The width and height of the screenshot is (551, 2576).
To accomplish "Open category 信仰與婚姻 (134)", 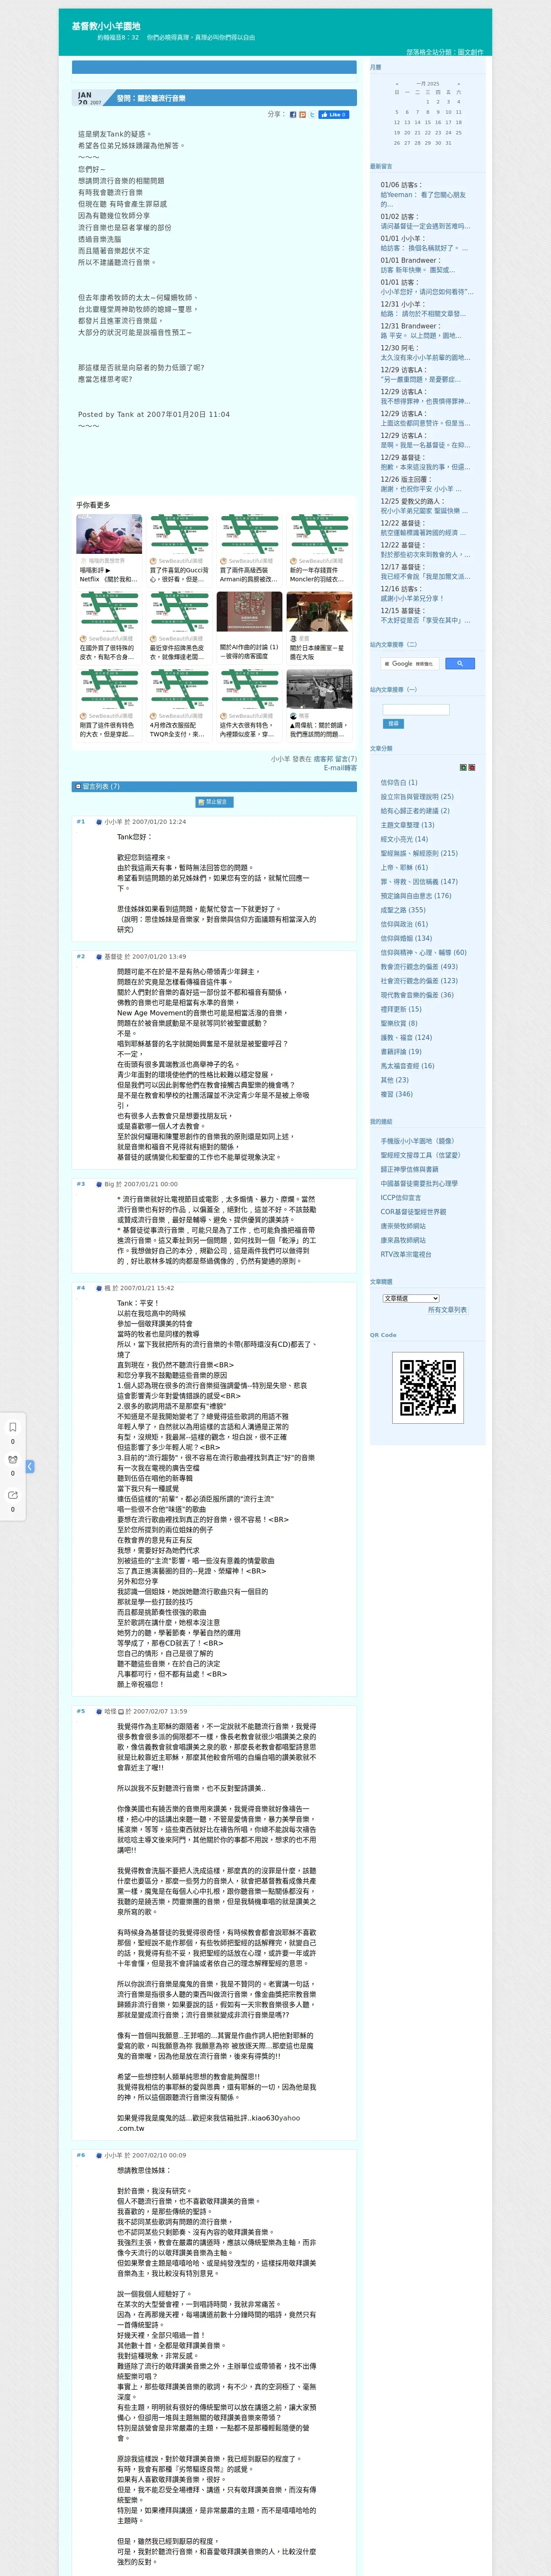I will tap(406, 938).
